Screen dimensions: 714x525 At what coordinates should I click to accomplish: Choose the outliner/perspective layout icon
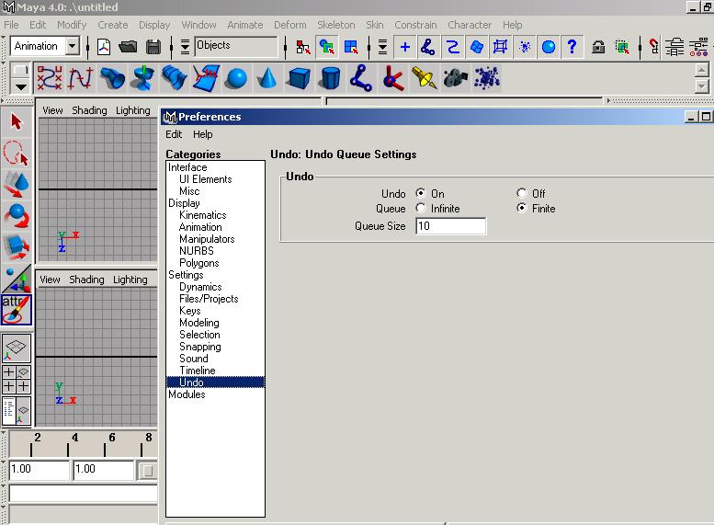click(17, 411)
